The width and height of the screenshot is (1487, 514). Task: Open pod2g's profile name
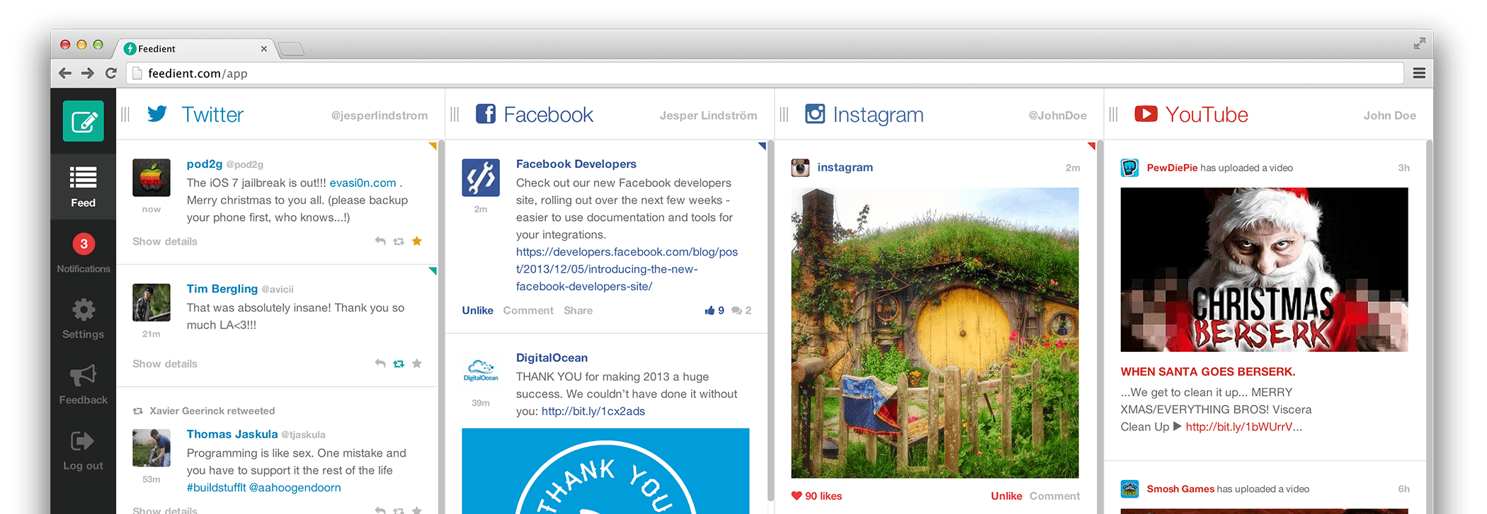205,164
